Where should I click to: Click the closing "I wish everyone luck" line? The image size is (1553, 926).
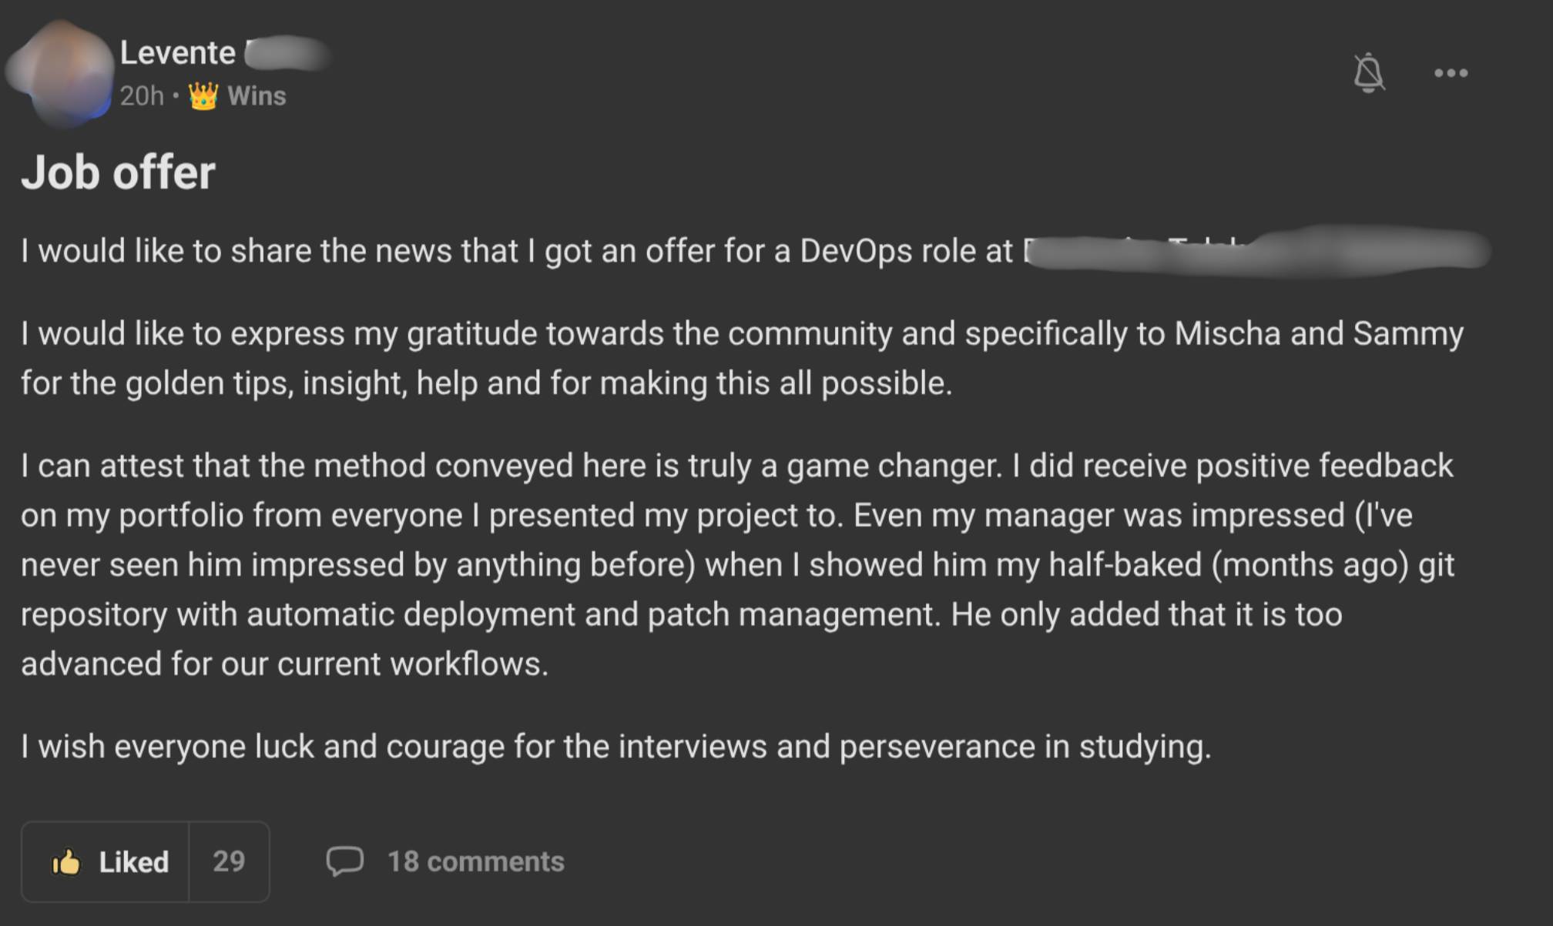[x=615, y=747]
